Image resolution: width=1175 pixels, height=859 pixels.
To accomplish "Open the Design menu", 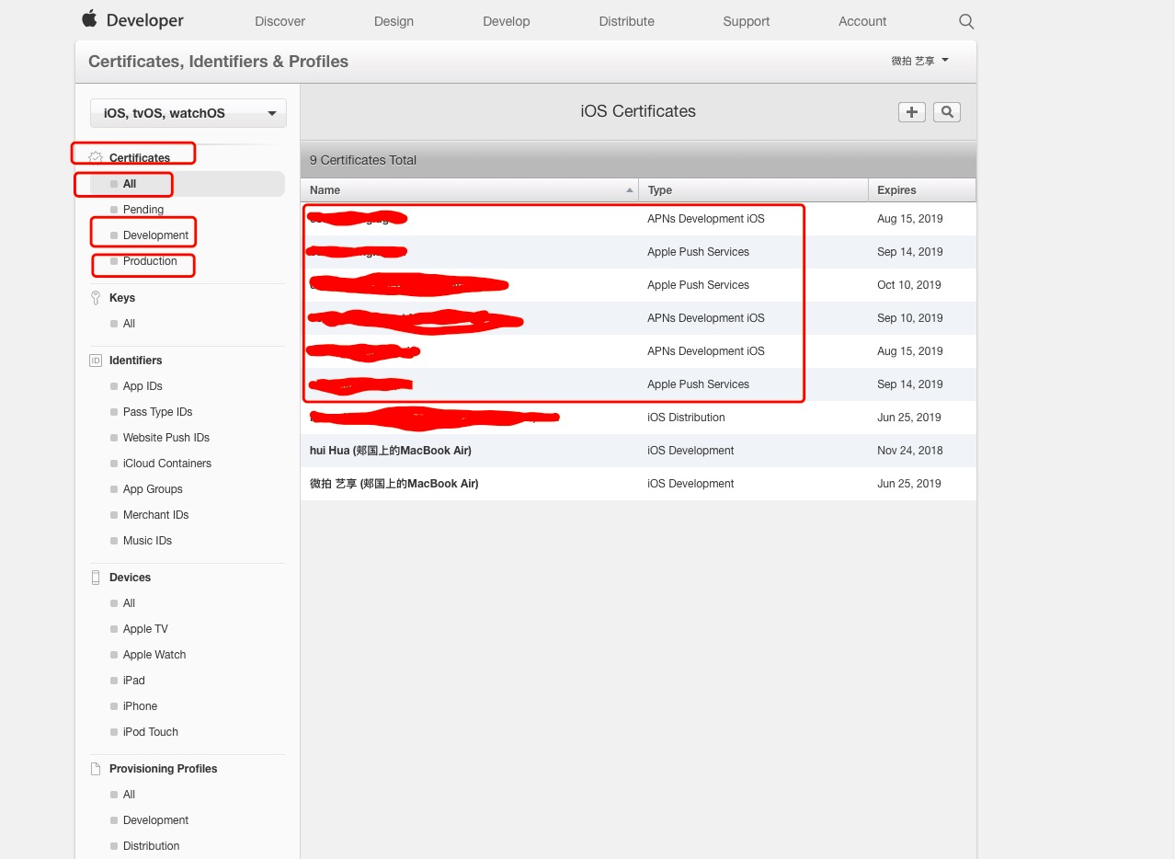I will [394, 21].
